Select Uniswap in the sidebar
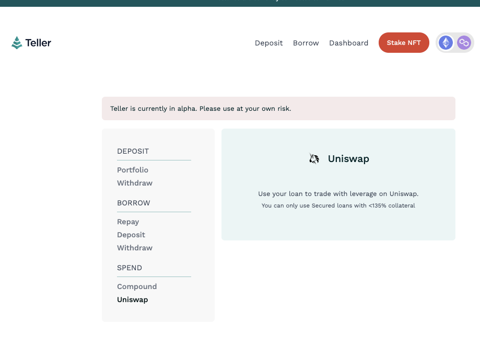The width and height of the screenshot is (480, 357). [133, 300]
